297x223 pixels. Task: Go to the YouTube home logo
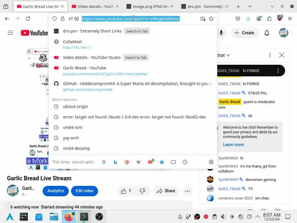point(34,33)
